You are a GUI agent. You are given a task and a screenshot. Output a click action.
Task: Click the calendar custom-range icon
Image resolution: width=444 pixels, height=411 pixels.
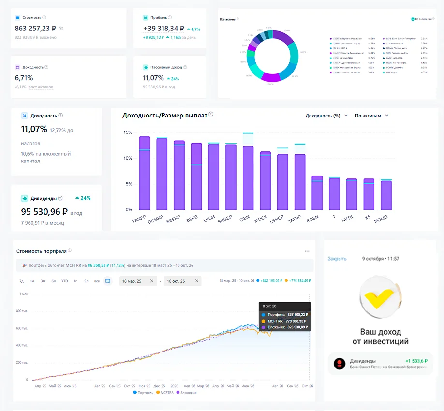point(107,281)
